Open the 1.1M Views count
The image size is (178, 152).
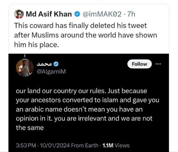[116, 145]
